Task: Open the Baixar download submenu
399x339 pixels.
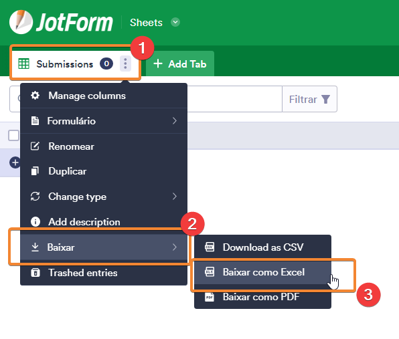Action: [104, 247]
